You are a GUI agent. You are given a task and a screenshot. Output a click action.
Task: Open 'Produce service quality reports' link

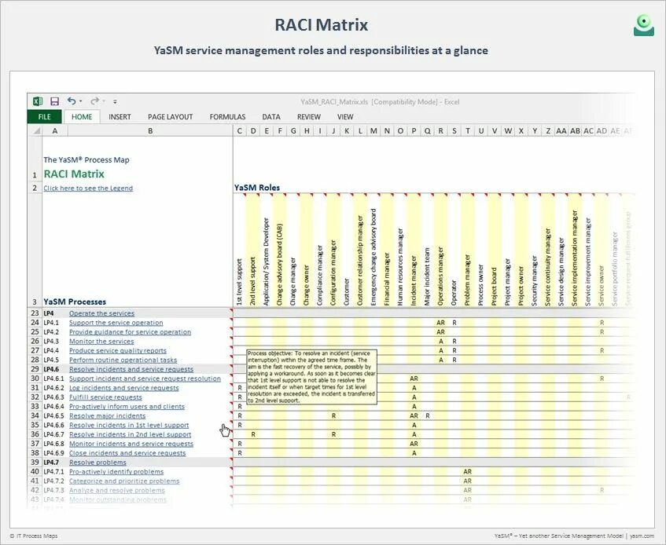(118, 351)
